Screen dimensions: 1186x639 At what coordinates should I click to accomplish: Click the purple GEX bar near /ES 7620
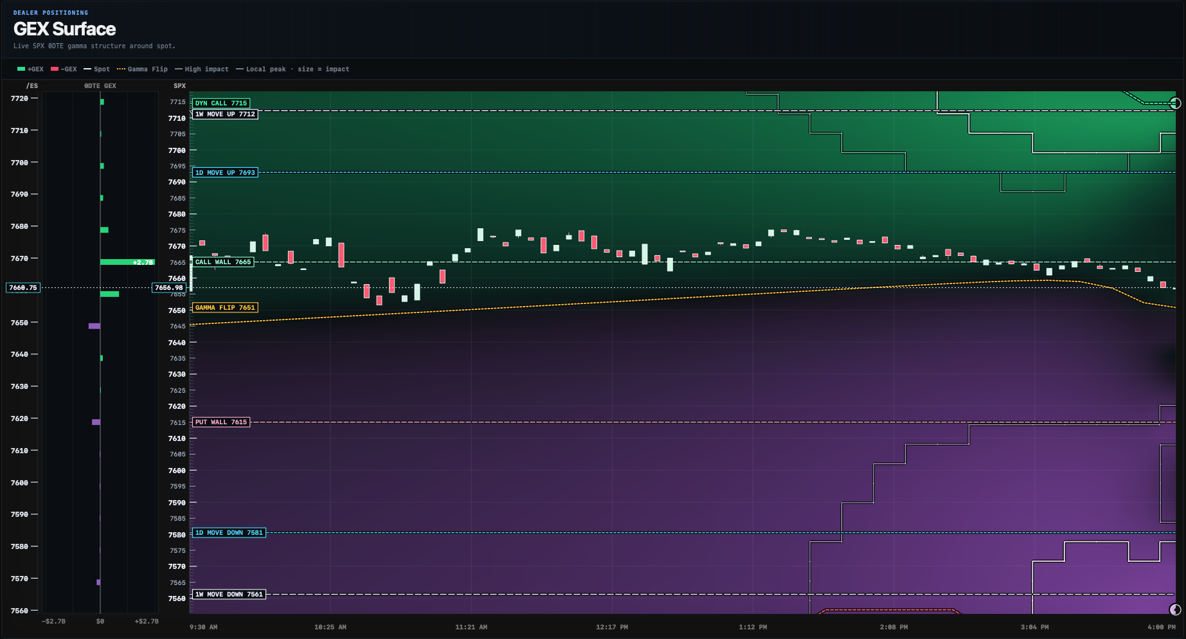96,422
